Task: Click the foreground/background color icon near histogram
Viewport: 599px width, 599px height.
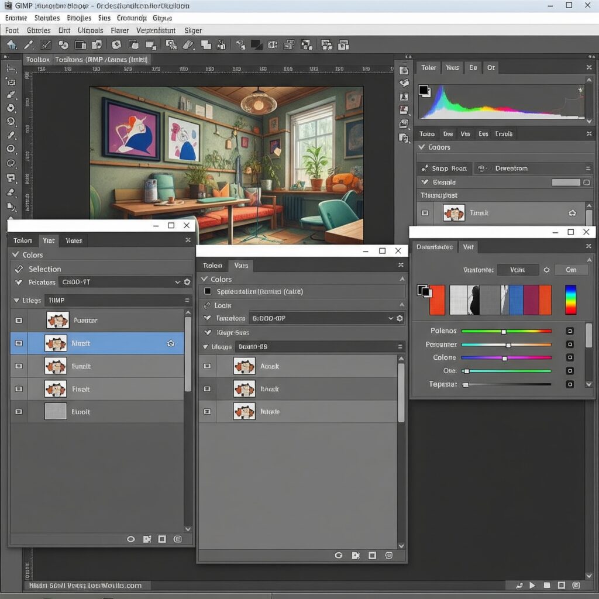Action: click(x=425, y=91)
